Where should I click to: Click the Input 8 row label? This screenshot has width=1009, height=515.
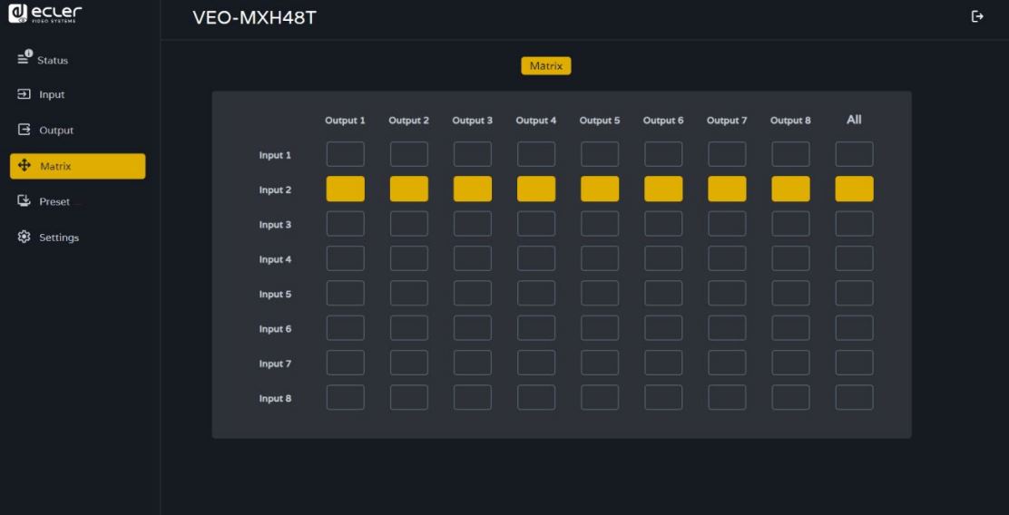[275, 398]
